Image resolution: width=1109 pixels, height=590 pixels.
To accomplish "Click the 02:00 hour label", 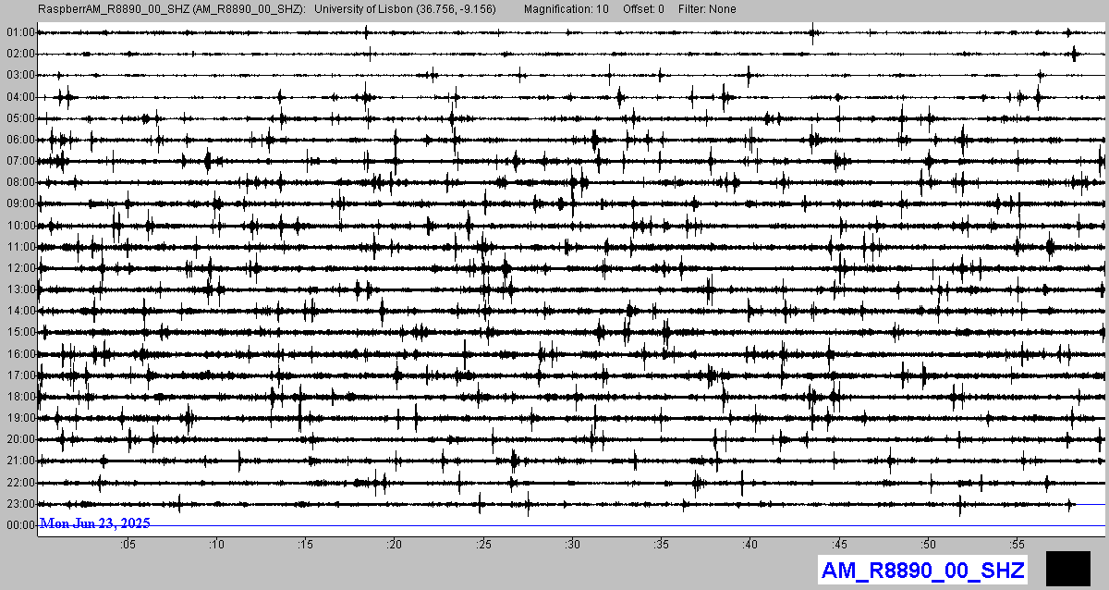I will point(20,54).
